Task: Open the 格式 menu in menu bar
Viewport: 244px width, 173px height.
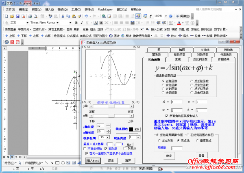Action: [x=62, y=9]
